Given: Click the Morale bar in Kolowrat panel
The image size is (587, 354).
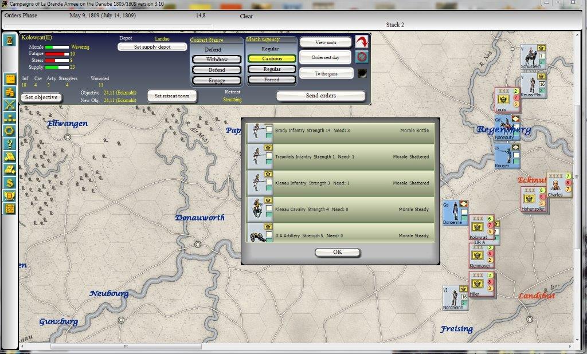Looking at the screenshot, I should click(57, 47).
